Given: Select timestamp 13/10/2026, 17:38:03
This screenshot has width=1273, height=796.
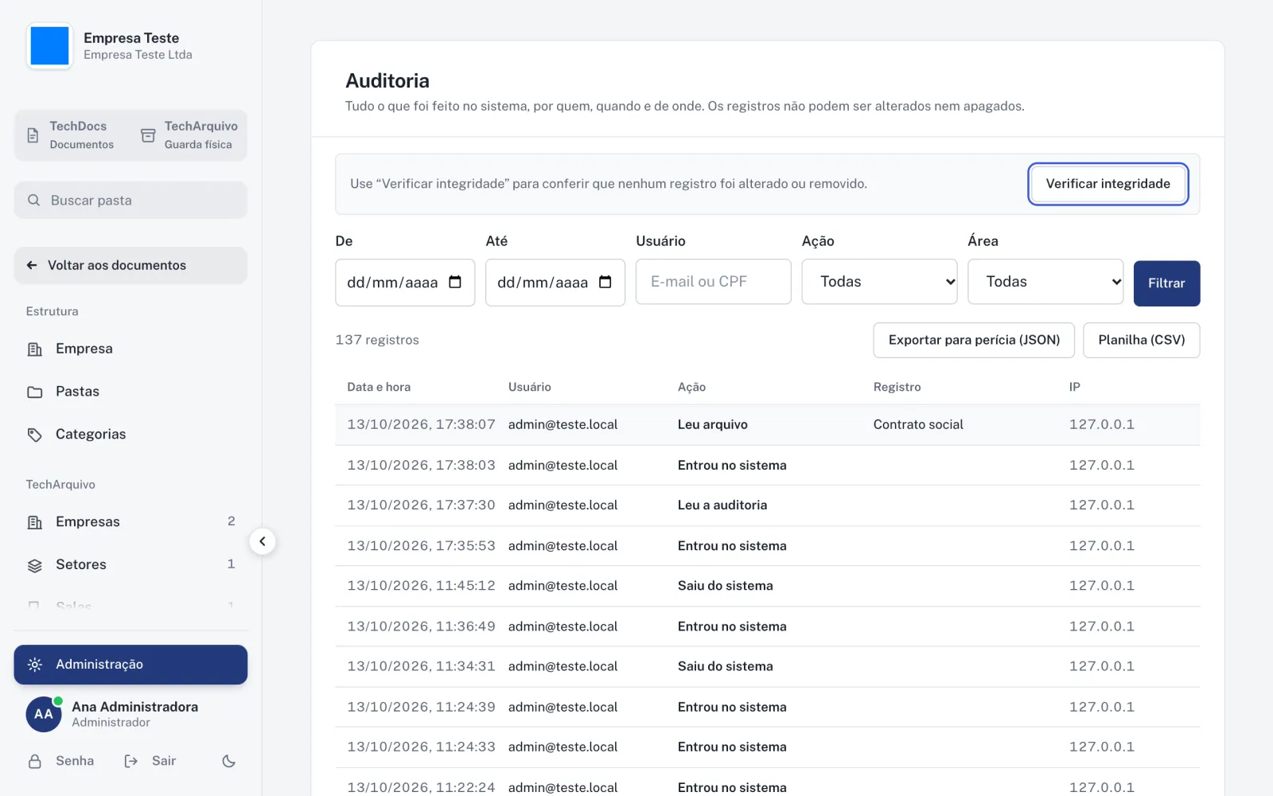Looking at the screenshot, I should click(x=421, y=465).
